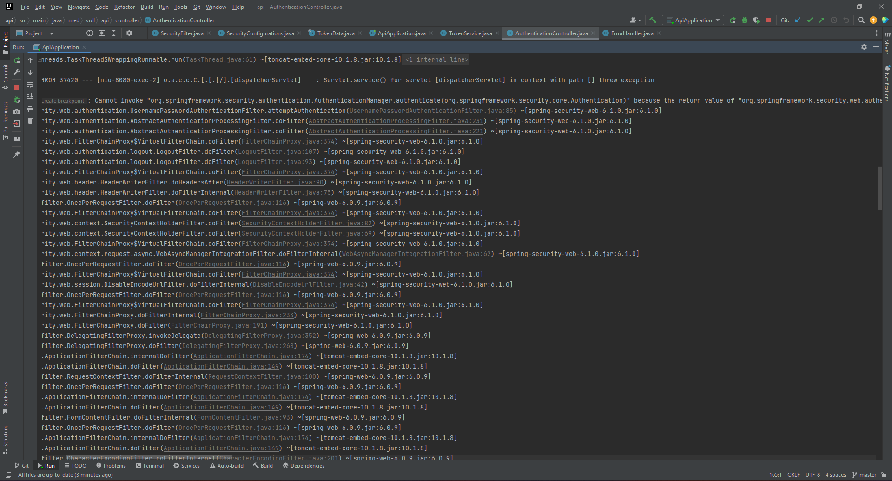Screen dimensions: 892x481
Task: Restore layout icon in Run sidebar
Action: point(17,138)
